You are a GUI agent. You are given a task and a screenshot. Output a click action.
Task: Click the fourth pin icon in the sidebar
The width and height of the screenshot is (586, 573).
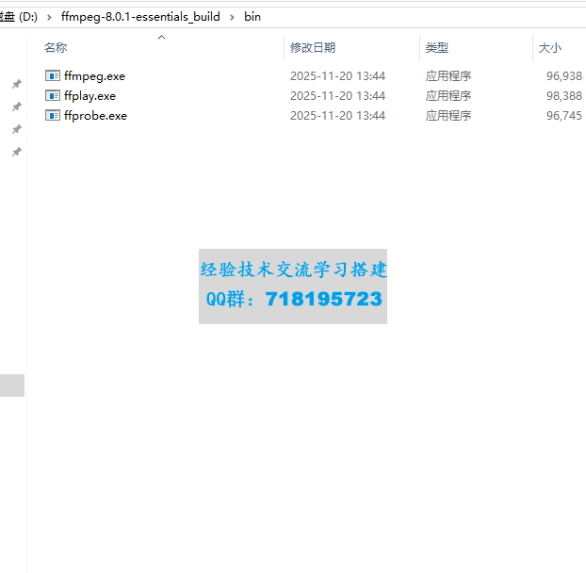16,152
